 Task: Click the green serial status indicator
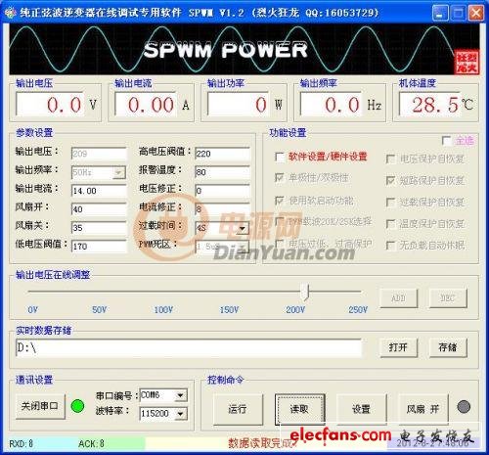pyautogui.click(x=77, y=406)
